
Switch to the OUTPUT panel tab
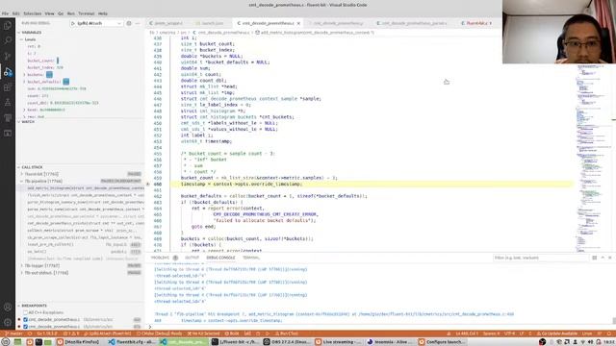point(192,258)
